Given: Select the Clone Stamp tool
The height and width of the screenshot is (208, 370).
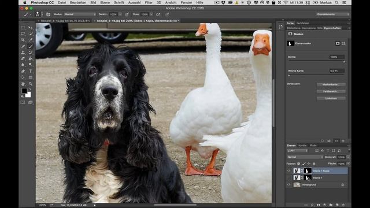Looking at the screenshot, I should click(x=23, y=53).
